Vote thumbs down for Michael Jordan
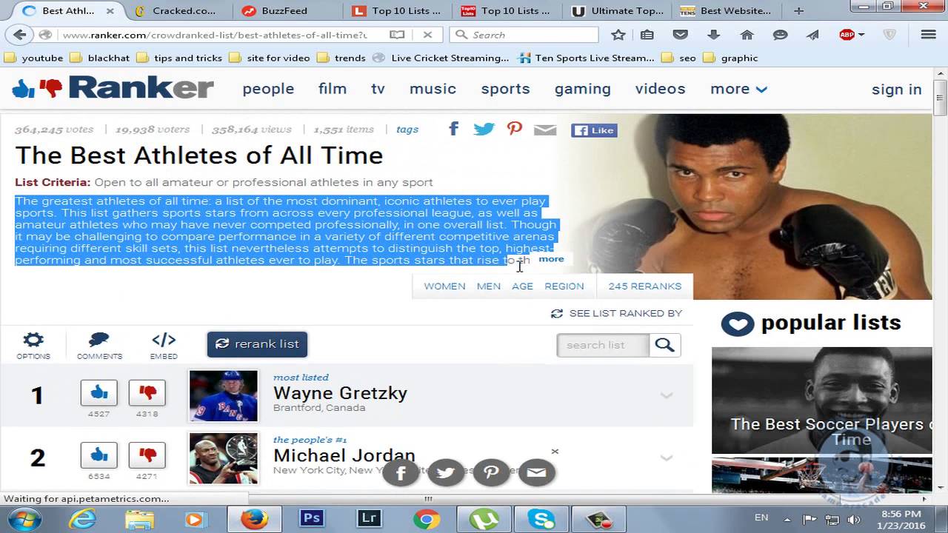 tap(147, 455)
